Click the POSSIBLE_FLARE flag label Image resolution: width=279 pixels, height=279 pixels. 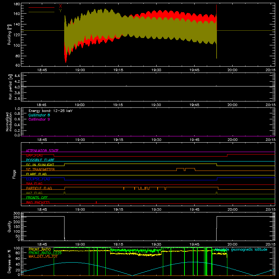click(40, 160)
